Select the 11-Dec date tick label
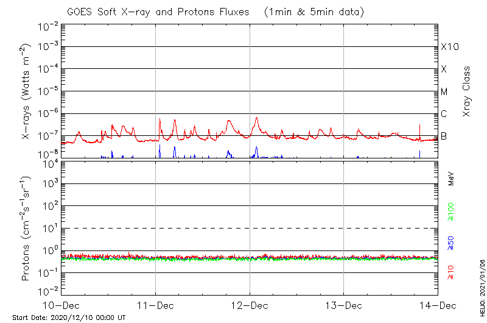This screenshot has width=487, height=323. coord(155,305)
